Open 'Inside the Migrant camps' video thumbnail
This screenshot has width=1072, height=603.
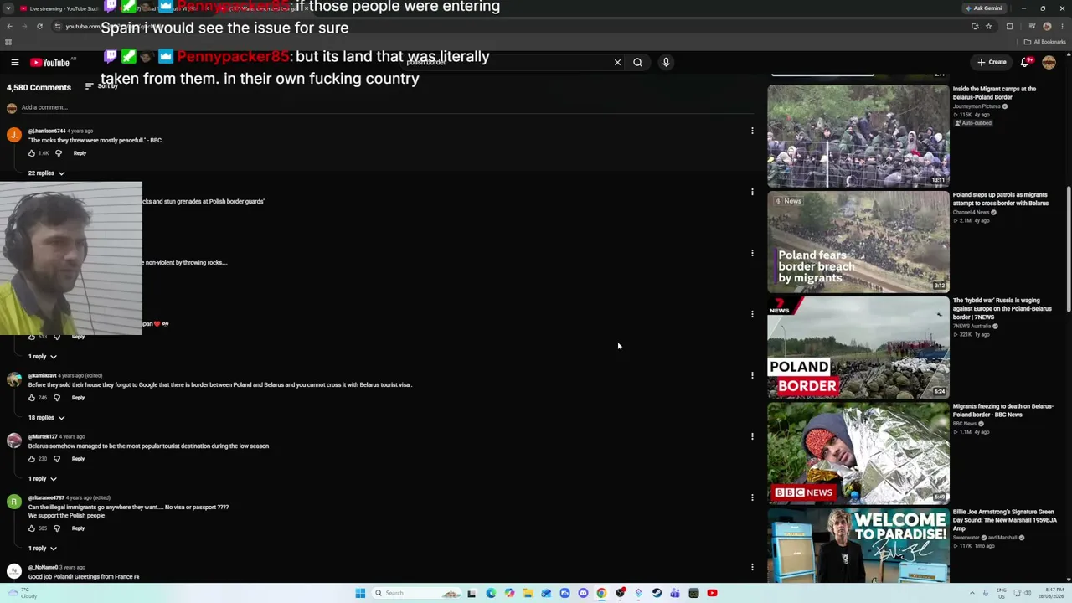point(858,136)
